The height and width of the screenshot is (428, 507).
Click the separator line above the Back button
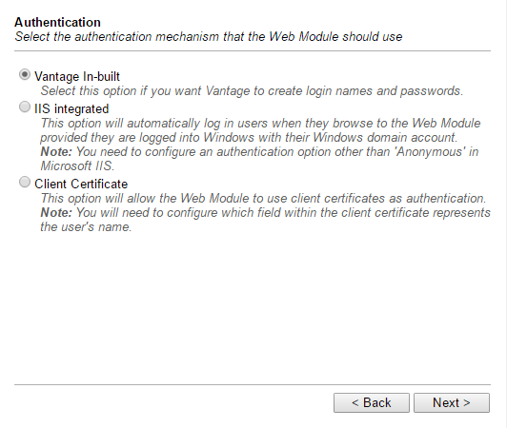tap(253, 384)
